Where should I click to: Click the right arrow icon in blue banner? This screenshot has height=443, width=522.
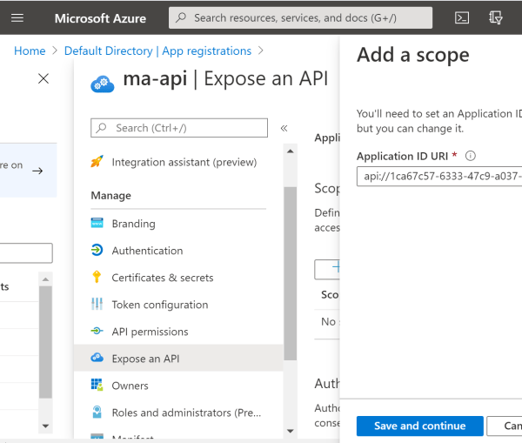(x=37, y=171)
